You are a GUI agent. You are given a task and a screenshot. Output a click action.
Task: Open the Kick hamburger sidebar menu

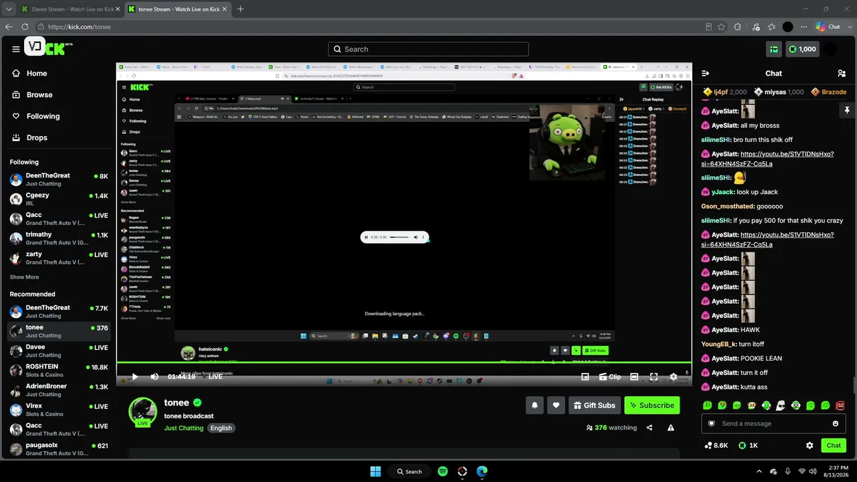[16, 49]
